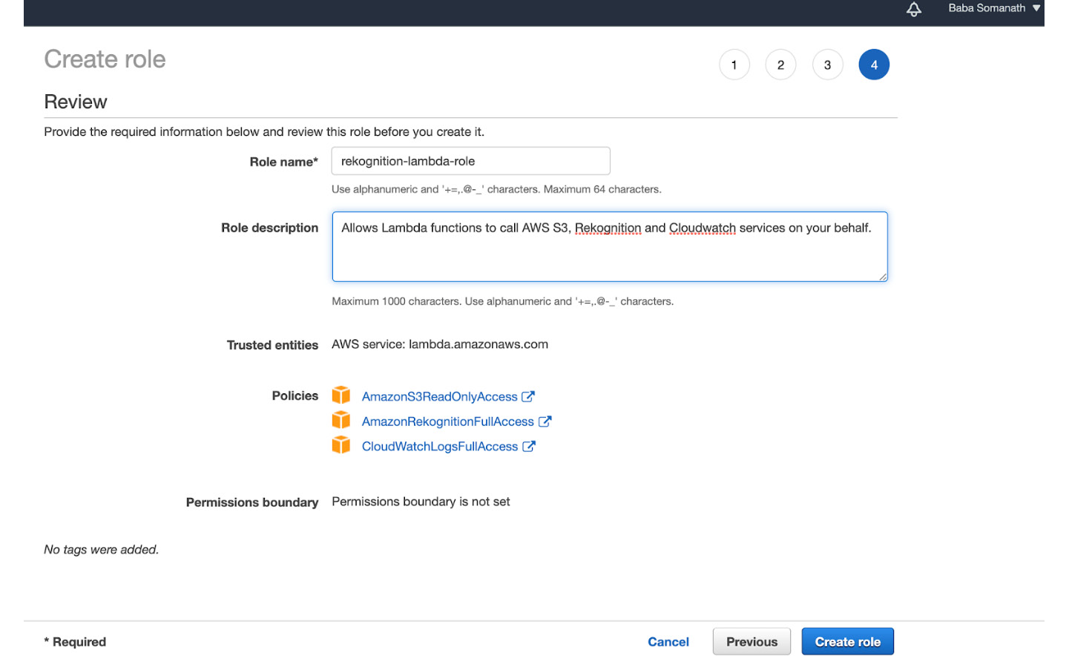The width and height of the screenshot is (1069, 656).
Task: Select the 'AWS service: lambda.amazonaws.com' text
Action: pyautogui.click(x=440, y=344)
